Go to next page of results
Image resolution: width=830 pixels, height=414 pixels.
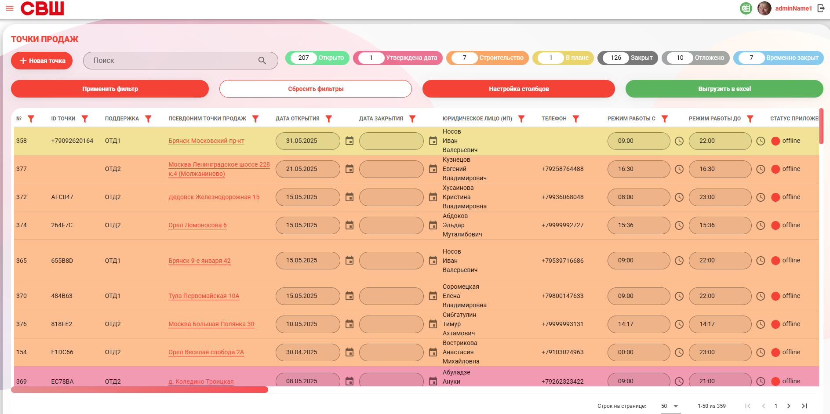[789, 406]
